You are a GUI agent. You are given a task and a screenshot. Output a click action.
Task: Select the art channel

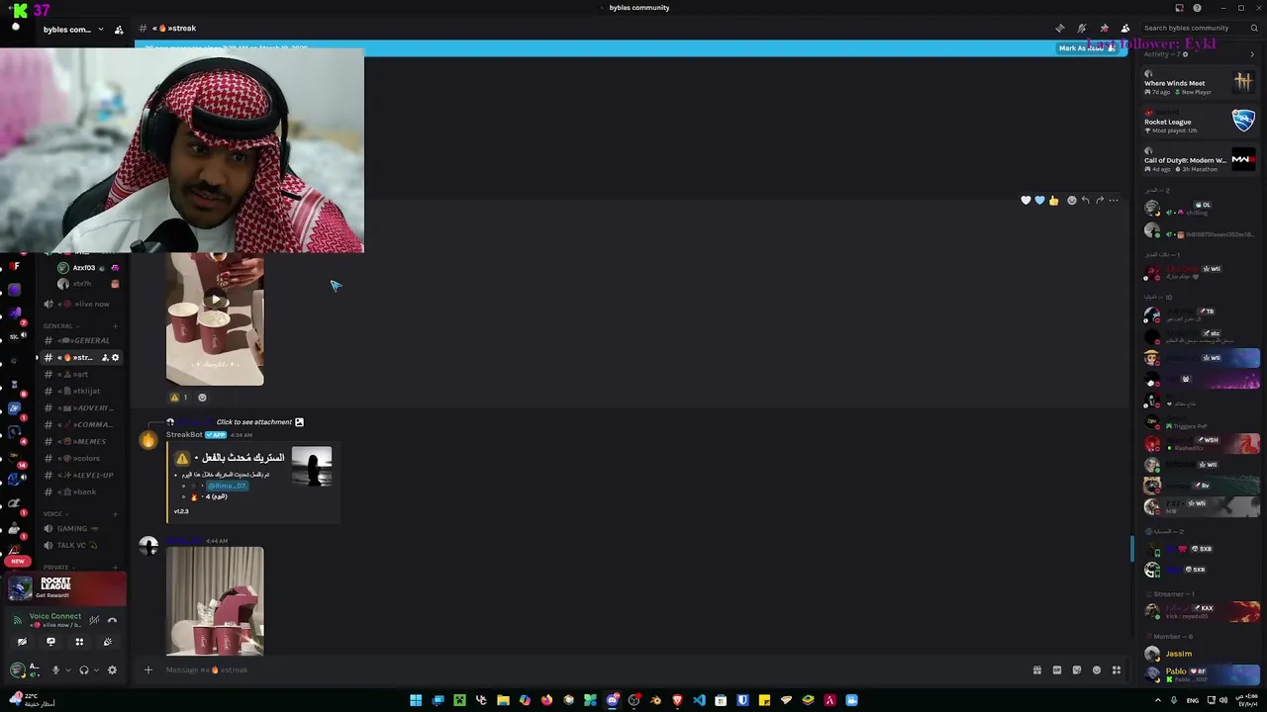coord(83,375)
